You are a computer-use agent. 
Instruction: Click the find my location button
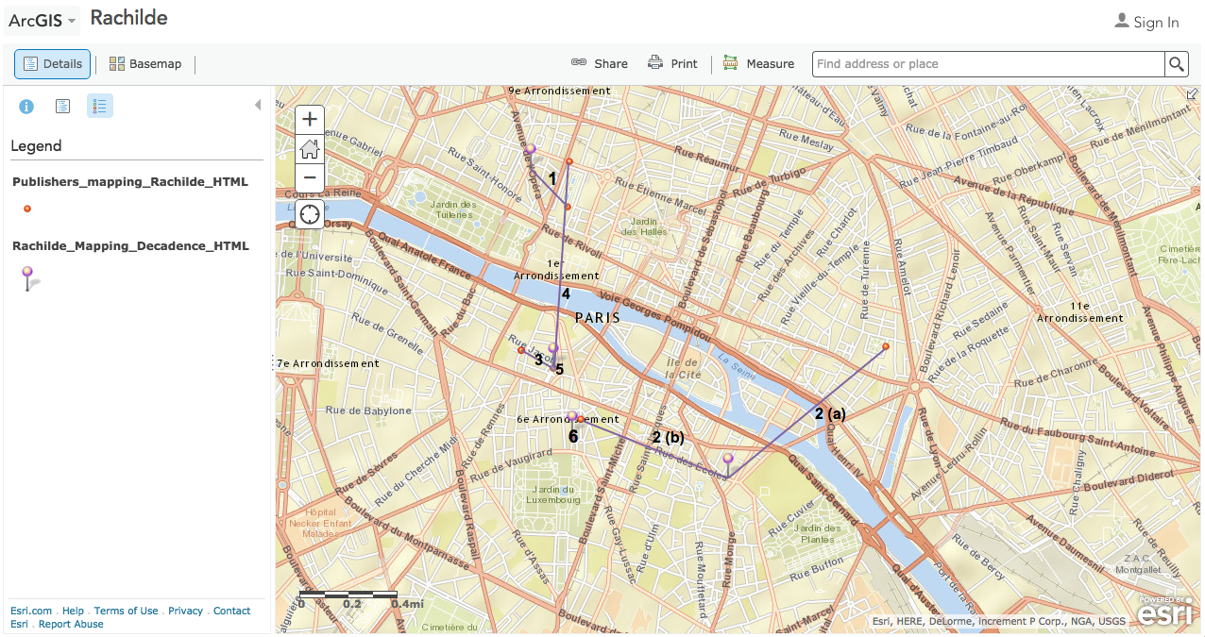pos(310,214)
